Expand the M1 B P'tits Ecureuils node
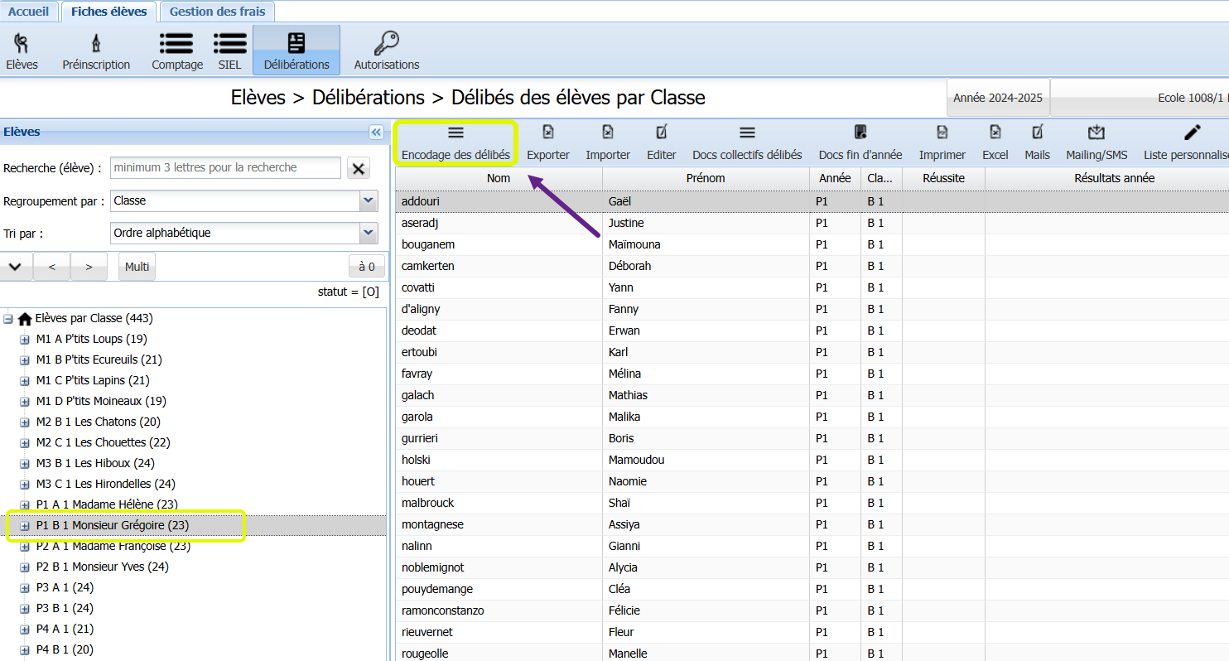Viewport: 1229px width, 661px height. pos(24,360)
